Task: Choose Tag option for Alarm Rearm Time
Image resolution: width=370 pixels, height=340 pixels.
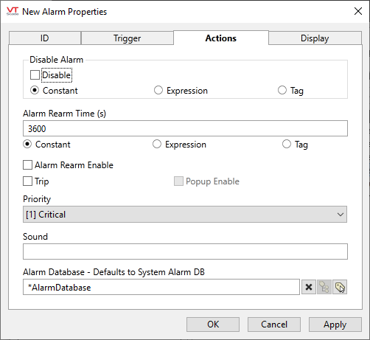Action: tap(287, 144)
